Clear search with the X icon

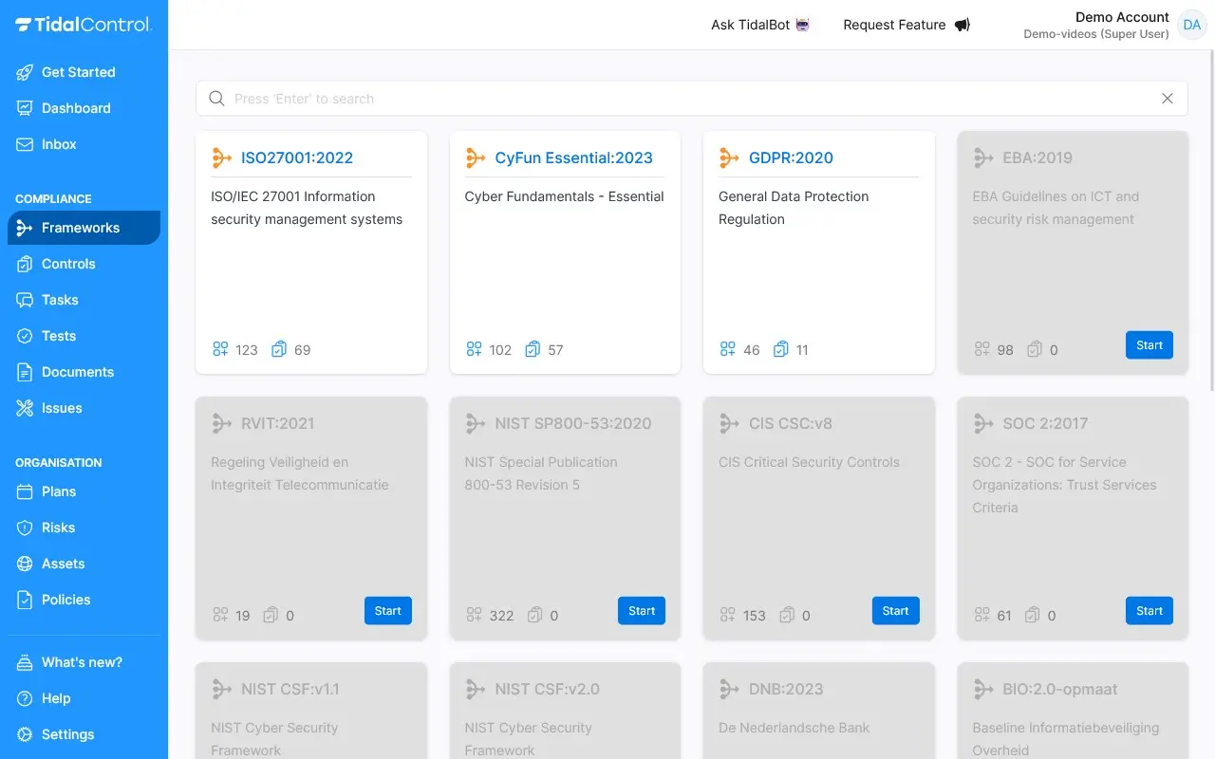click(x=1168, y=99)
